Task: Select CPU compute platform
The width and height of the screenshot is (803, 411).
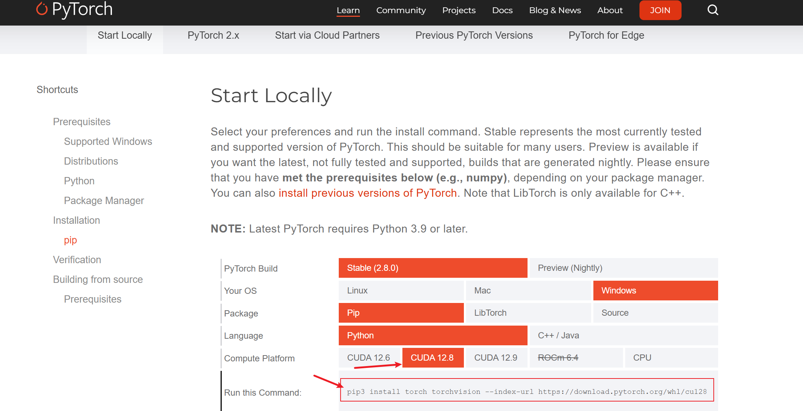Action: [x=671, y=358]
